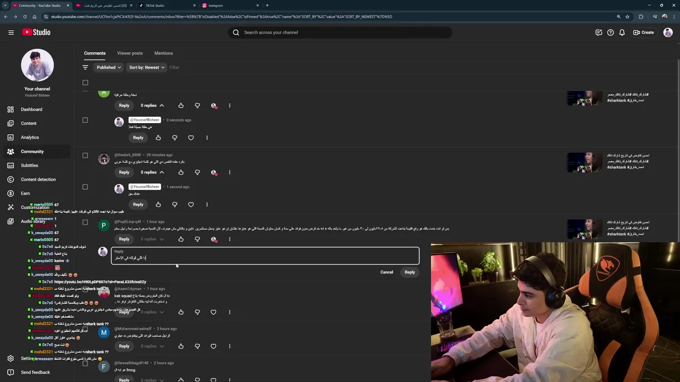680x382 pixels.
Task: Remove the heart on @thedark_8908 comment
Action: (214, 172)
